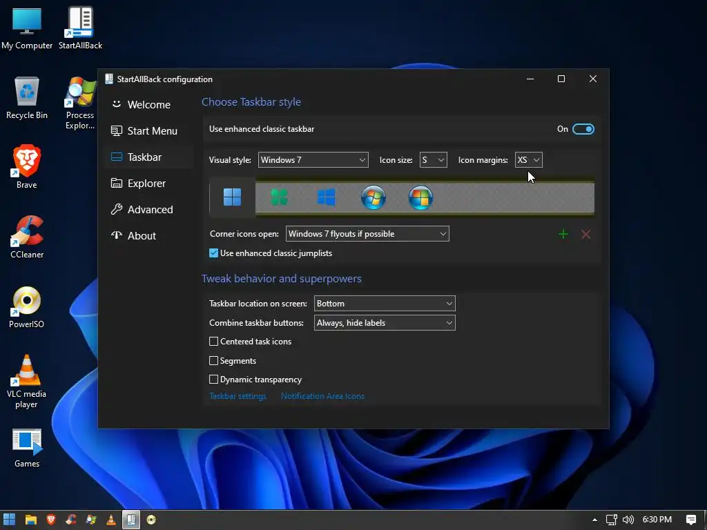Open the network tray icon
Viewport: 707px width, 530px height.
point(612,520)
